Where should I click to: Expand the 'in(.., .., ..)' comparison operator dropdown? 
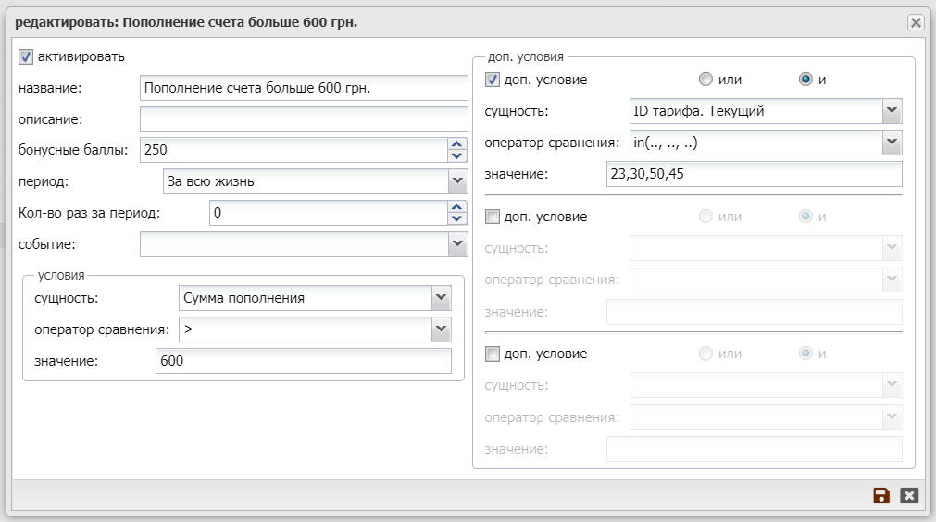(892, 143)
